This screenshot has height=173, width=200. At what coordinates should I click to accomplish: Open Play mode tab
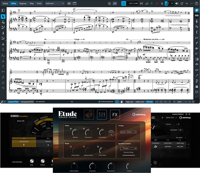32,3
